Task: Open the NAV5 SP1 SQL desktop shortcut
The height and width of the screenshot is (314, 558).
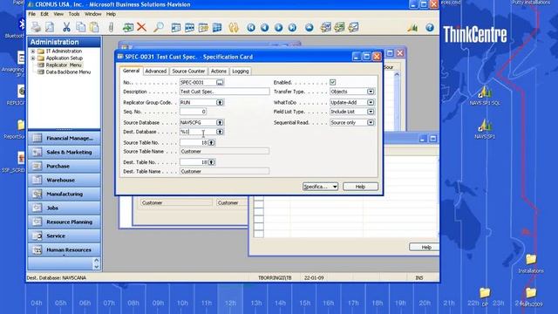Action: click(485, 96)
